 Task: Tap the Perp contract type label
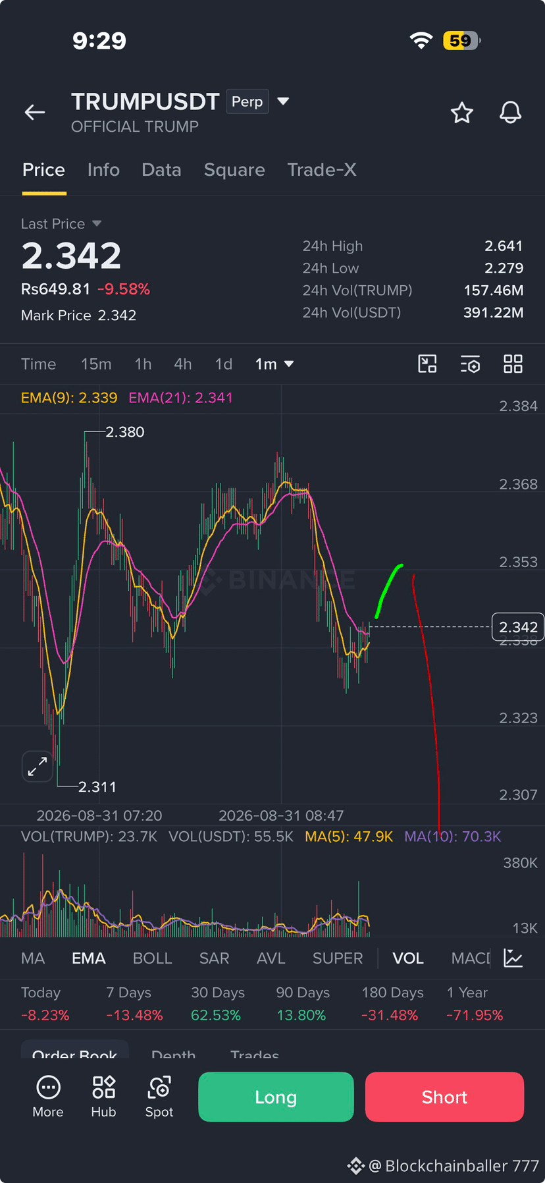point(247,101)
